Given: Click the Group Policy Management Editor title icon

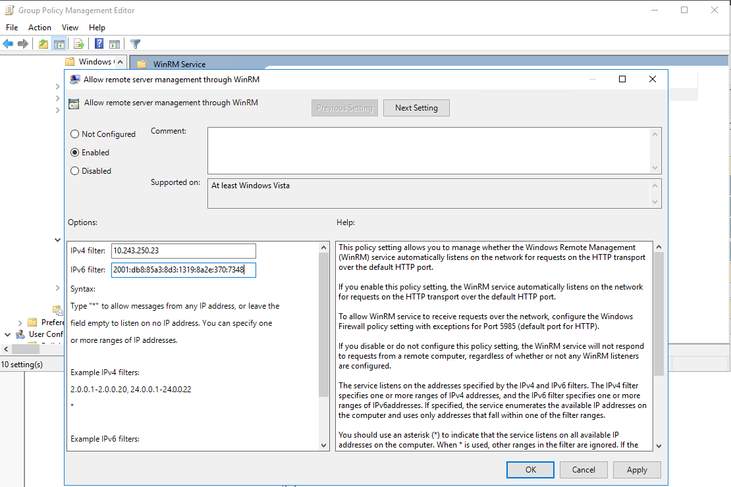Looking at the screenshot, I should (9, 11).
